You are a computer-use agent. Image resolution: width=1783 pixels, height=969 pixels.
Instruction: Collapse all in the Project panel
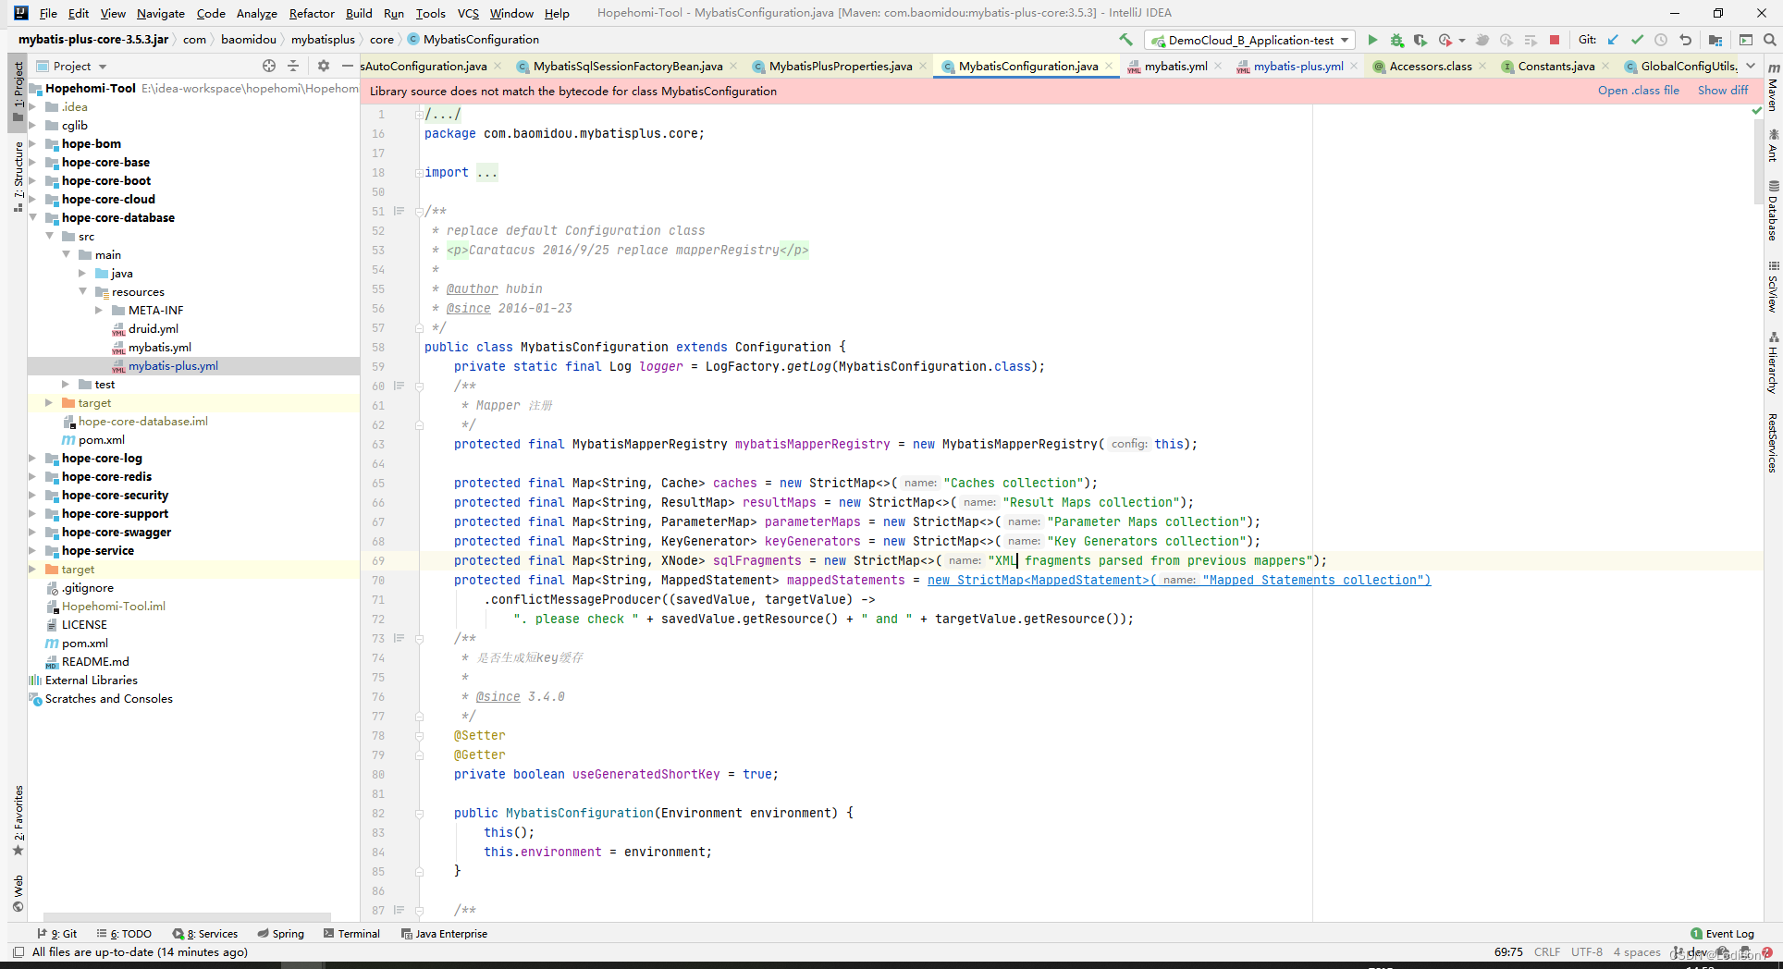293,66
